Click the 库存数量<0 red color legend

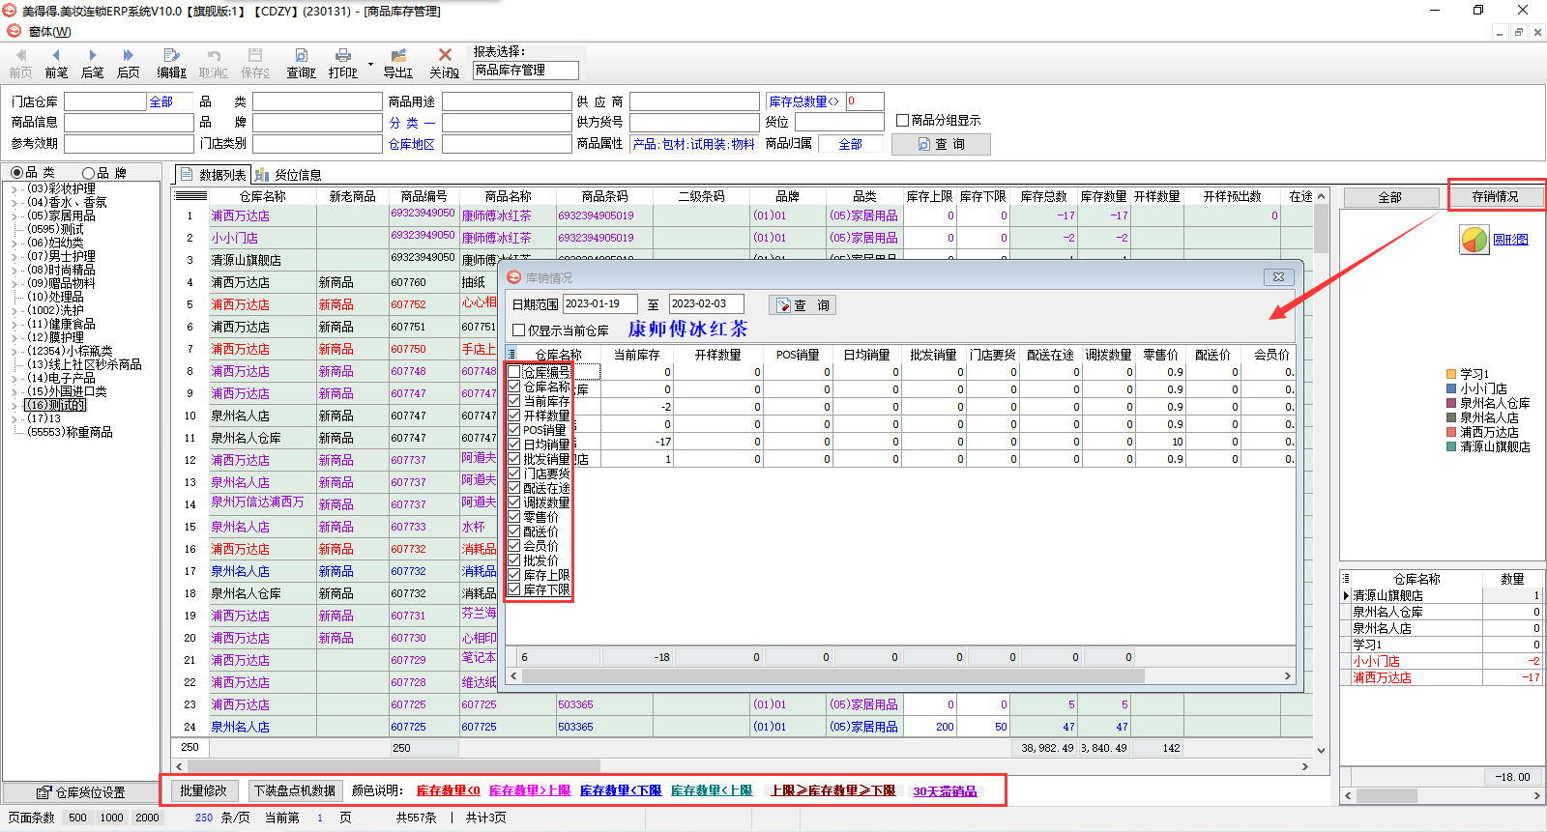448,790
